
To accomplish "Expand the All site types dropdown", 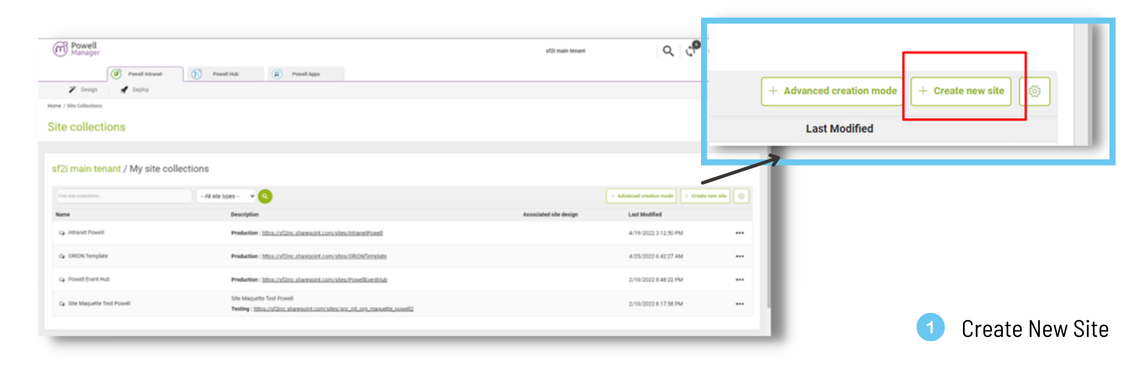I will 227,196.
